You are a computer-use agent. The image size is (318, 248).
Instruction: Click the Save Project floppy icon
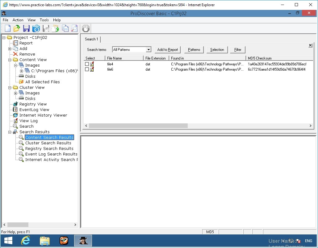point(26,28)
